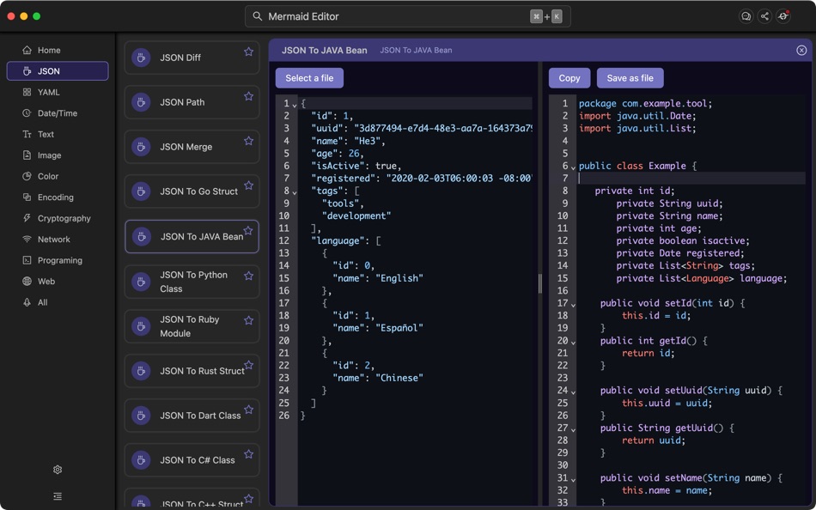816x510 pixels.
Task: Star the JSON To C# Class tool
Action: click(x=249, y=454)
